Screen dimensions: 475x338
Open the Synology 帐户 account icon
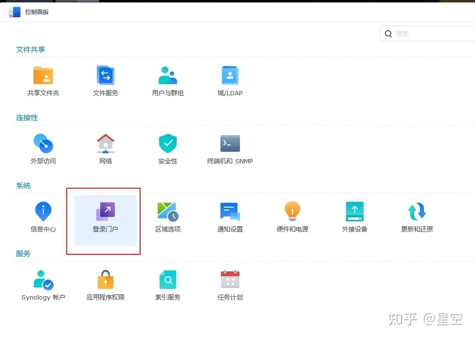[x=43, y=281]
